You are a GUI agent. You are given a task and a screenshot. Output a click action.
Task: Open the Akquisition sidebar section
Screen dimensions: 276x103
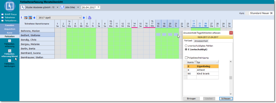10,29
